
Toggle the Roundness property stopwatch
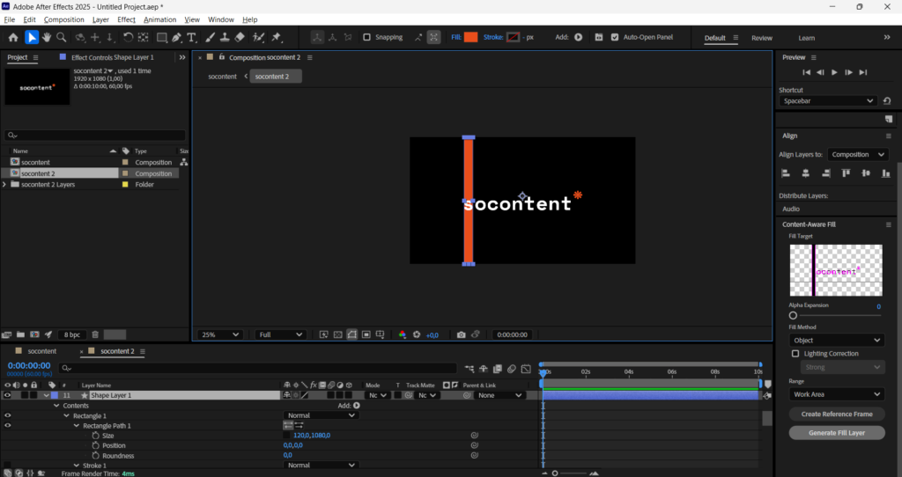[x=95, y=455]
